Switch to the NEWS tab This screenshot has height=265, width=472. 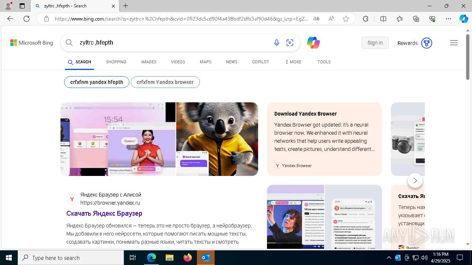232,62
